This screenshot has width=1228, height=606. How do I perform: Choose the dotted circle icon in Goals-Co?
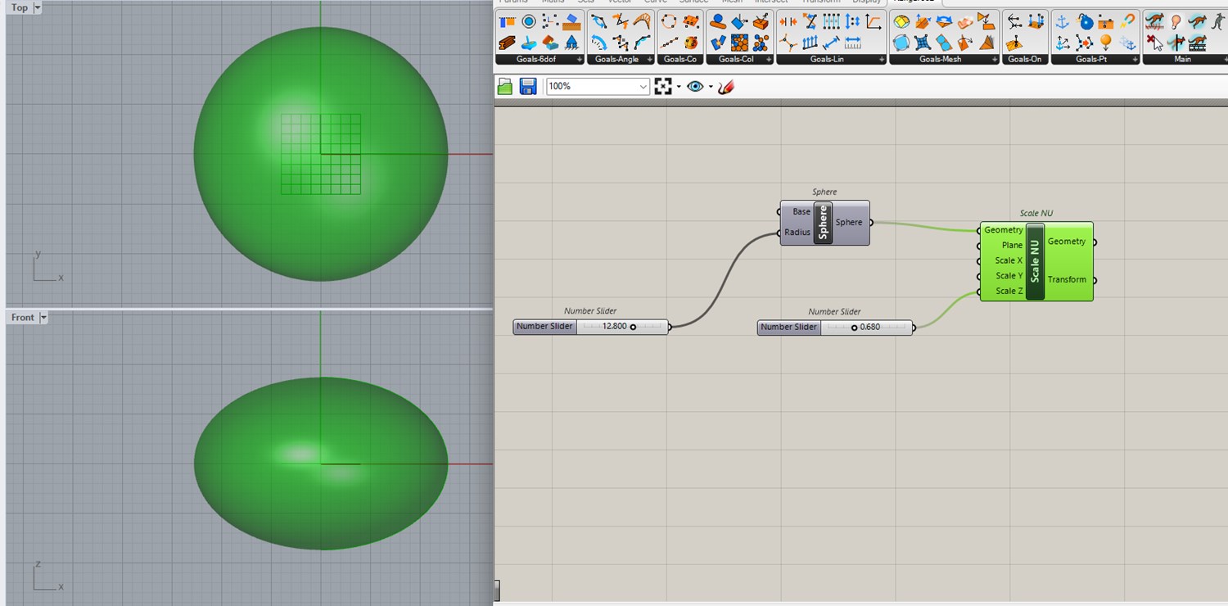coord(669,21)
